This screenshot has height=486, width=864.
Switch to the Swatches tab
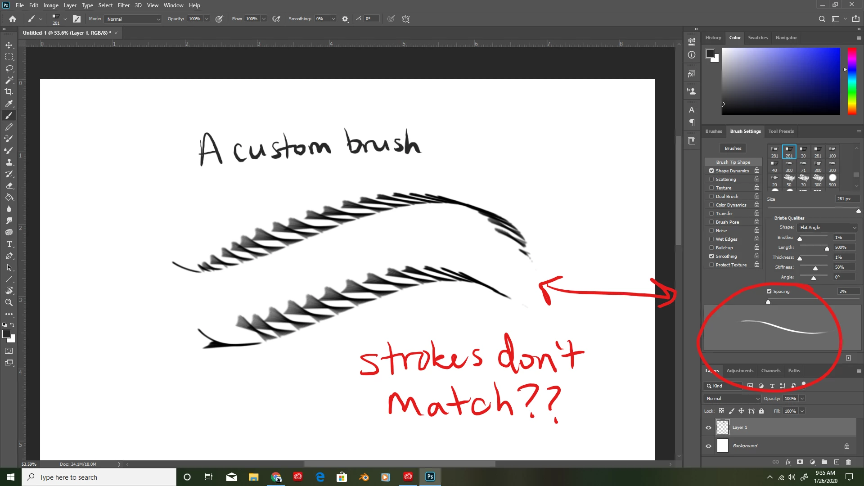point(758,38)
